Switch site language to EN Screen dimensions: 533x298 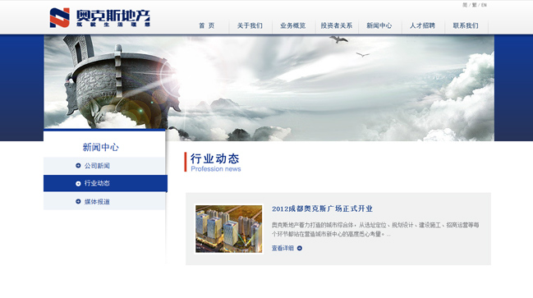pos(484,5)
